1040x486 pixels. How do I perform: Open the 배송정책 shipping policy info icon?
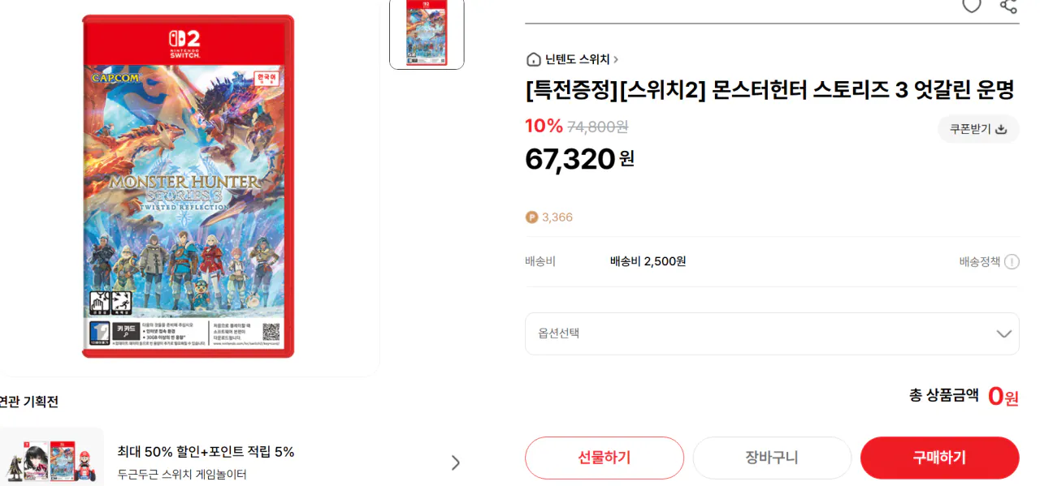click(x=1012, y=261)
